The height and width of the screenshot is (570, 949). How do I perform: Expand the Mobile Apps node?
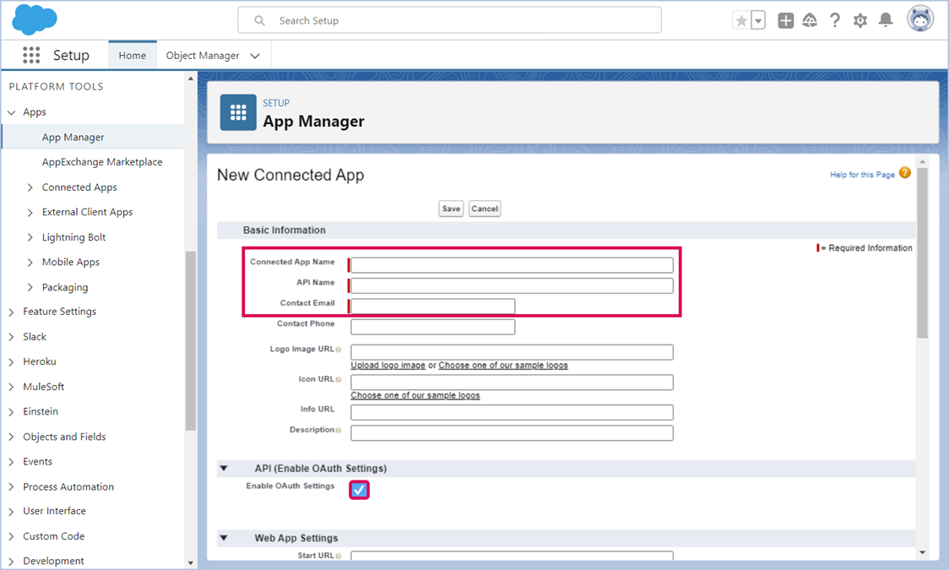30,262
